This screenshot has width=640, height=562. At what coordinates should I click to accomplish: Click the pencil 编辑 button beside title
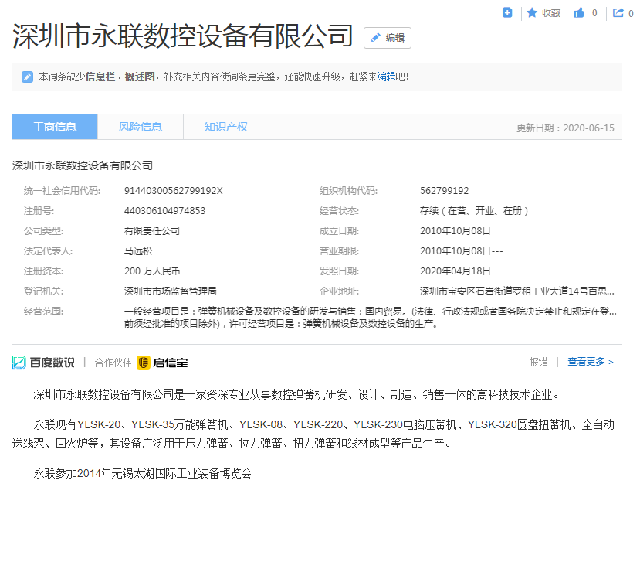388,38
